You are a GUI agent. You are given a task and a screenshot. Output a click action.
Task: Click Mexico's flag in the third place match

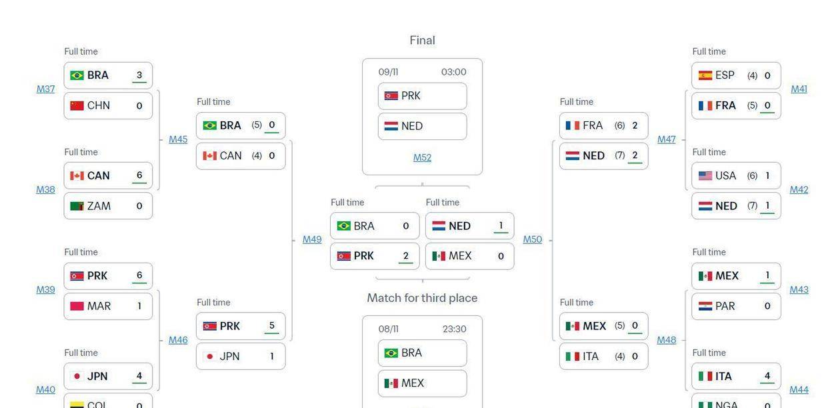tap(391, 383)
